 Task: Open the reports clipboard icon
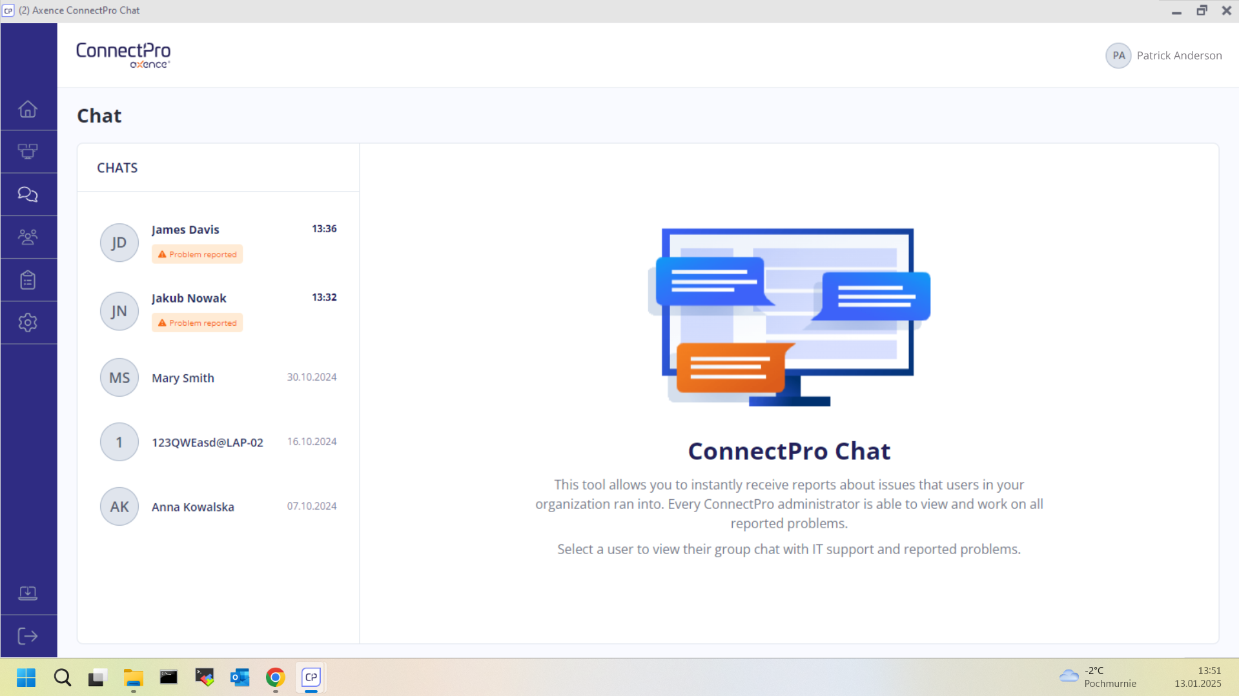[28, 279]
